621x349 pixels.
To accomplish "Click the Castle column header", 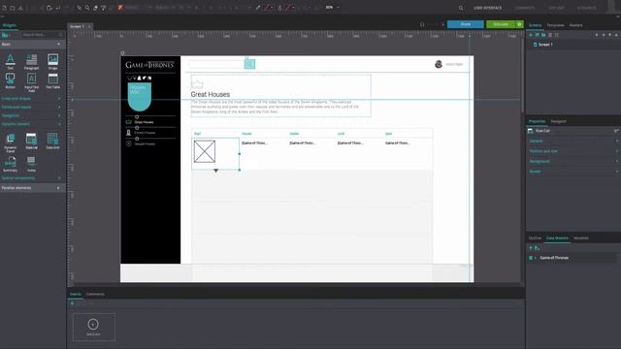I will tap(294, 134).
